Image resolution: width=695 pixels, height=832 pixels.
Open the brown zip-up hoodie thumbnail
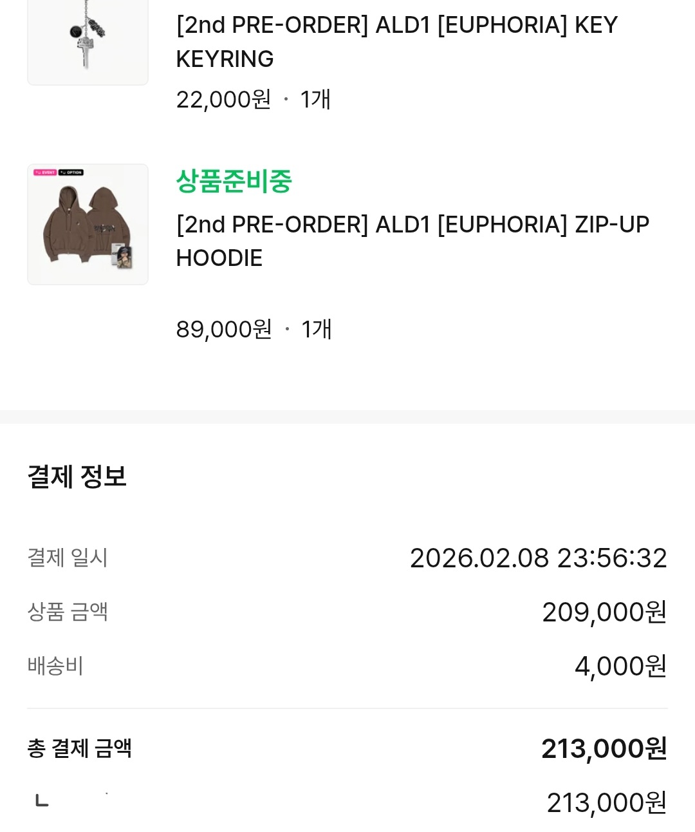point(88,225)
